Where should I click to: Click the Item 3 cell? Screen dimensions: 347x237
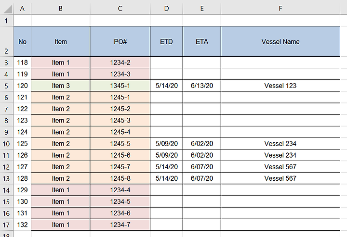pyautogui.click(x=61, y=86)
